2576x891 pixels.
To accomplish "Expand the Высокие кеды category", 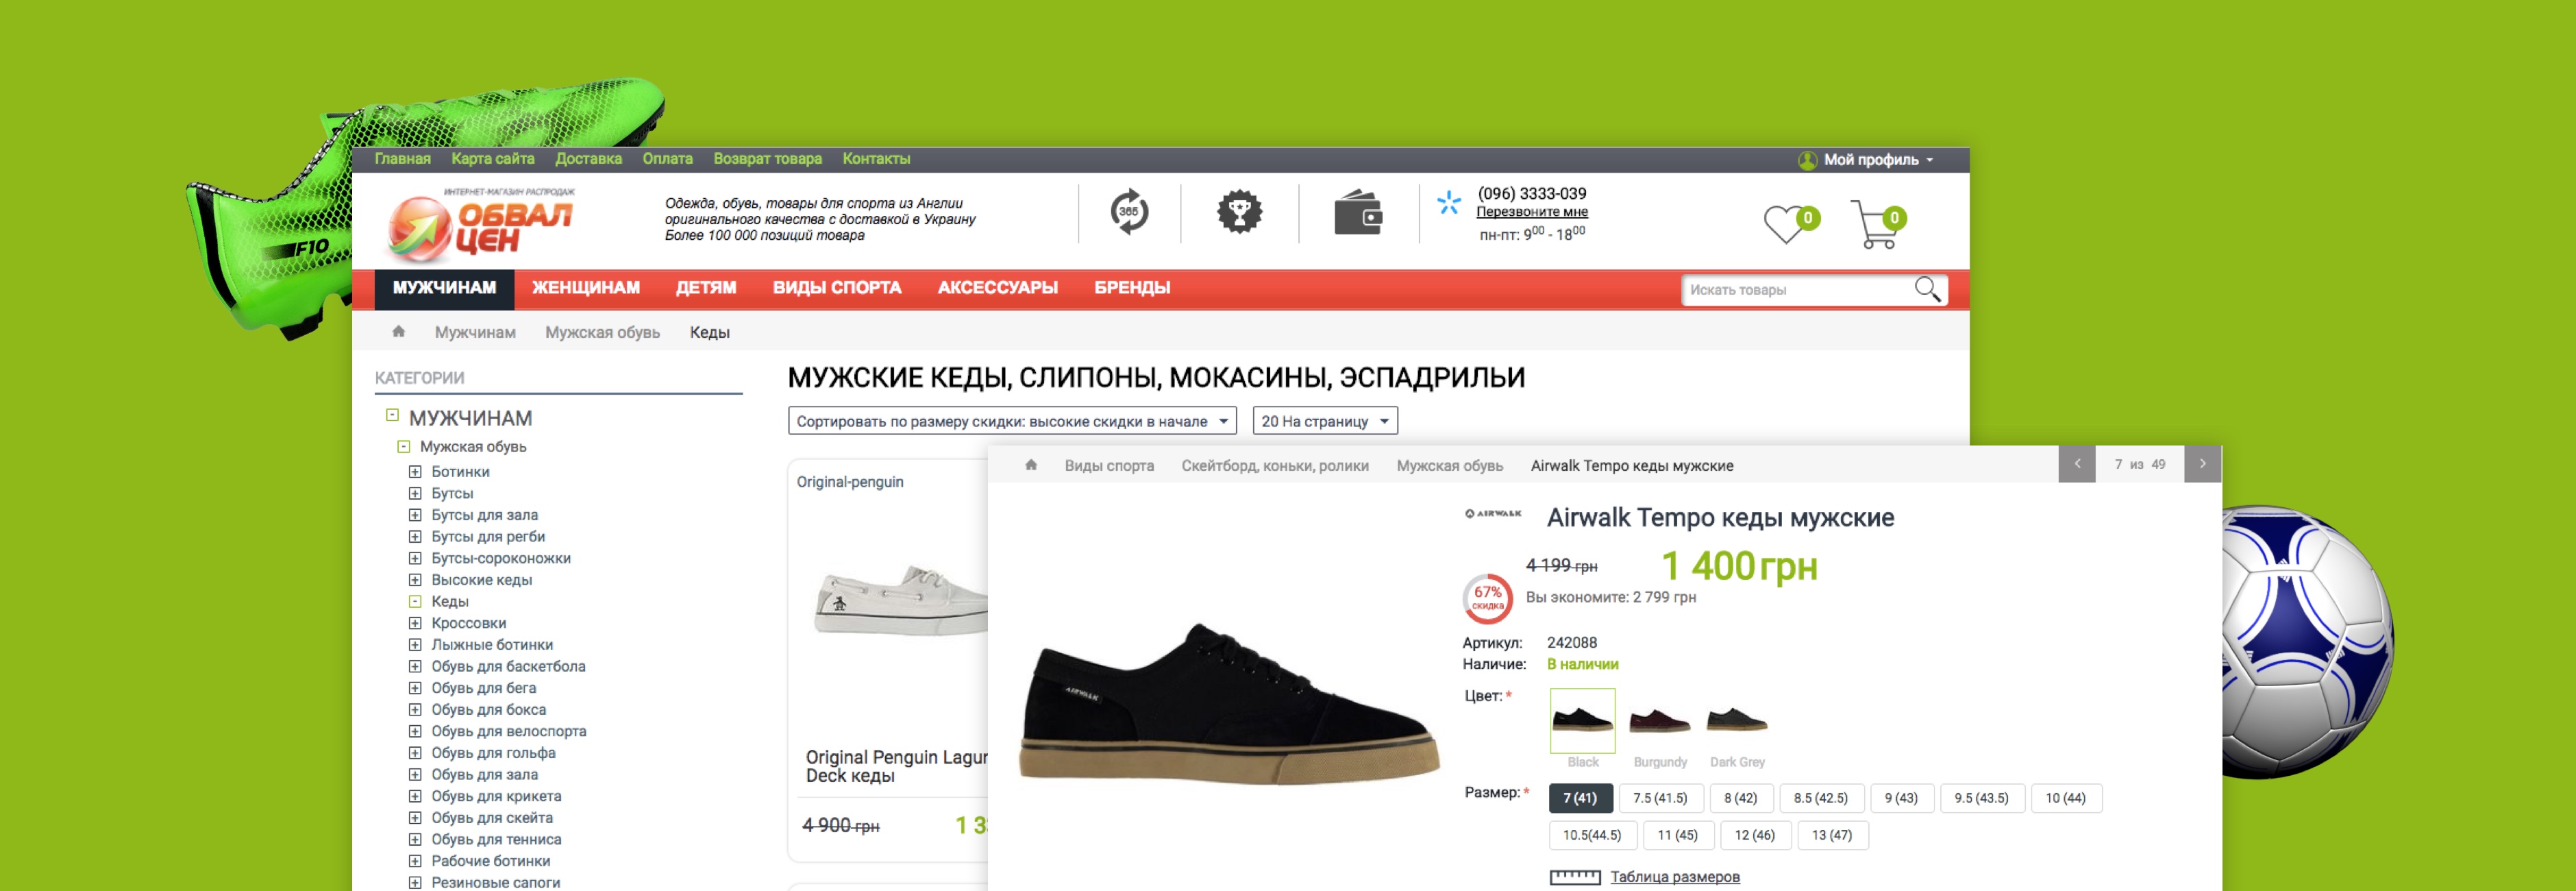I will [x=415, y=580].
